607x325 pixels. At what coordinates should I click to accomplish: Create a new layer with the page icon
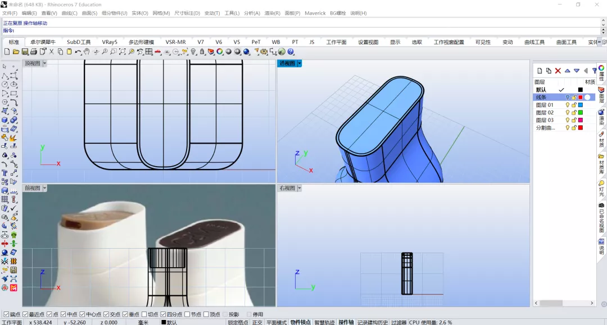[x=540, y=71]
